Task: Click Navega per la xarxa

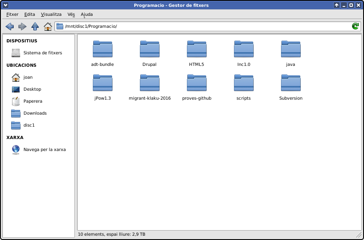Action: 44,150
